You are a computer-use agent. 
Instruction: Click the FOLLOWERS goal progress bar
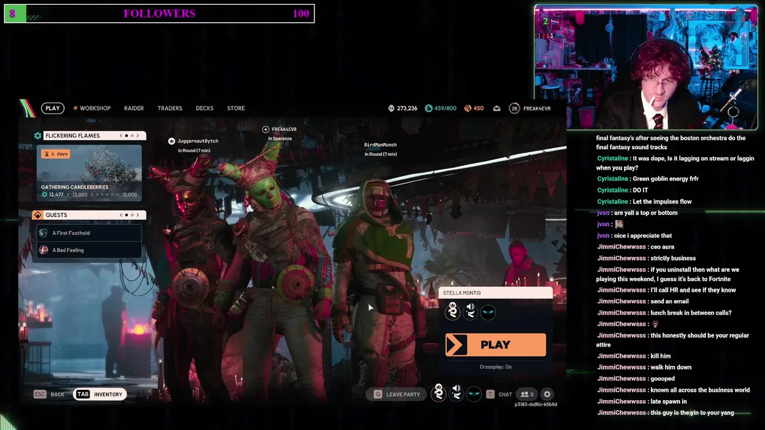pyautogui.click(x=159, y=13)
